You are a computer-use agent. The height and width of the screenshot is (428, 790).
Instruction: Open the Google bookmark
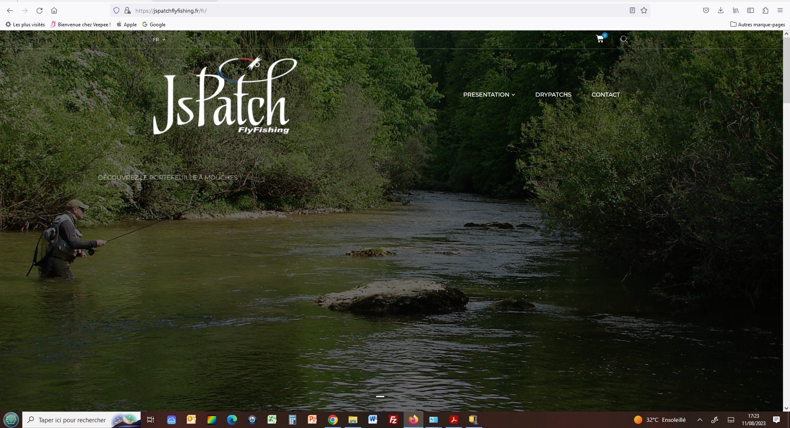[154, 25]
